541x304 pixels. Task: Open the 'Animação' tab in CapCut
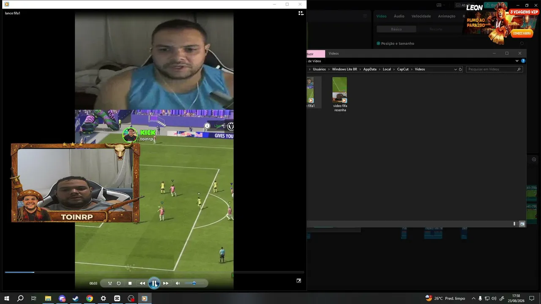[x=447, y=16]
